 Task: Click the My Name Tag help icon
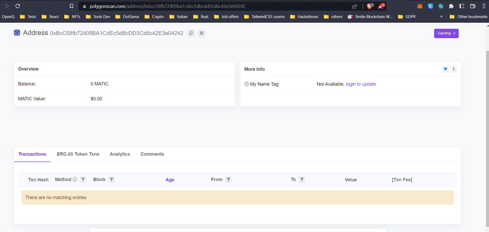pyautogui.click(x=246, y=84)
